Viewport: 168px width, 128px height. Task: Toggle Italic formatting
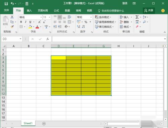pyautogui.click(x=26, y=22)
